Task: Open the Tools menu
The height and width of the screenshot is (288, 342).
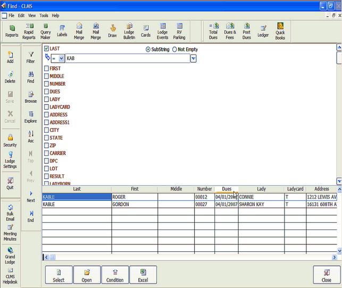Action: (x=44, y=16)
